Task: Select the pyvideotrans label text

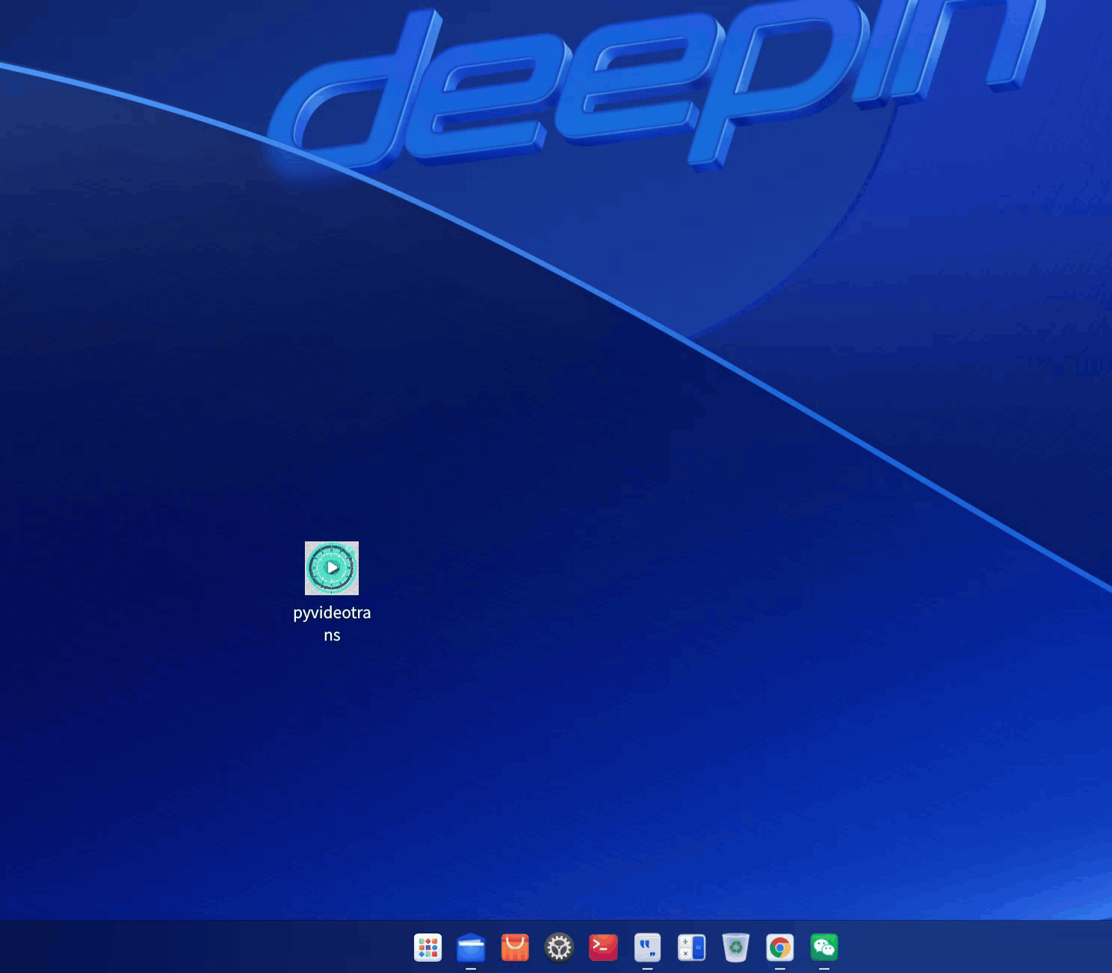Action: coord(332,623)
